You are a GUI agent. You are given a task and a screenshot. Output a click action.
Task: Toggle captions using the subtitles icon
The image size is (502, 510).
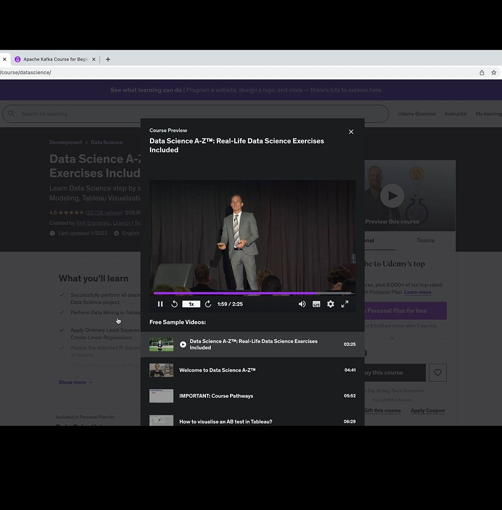point(316,304)
